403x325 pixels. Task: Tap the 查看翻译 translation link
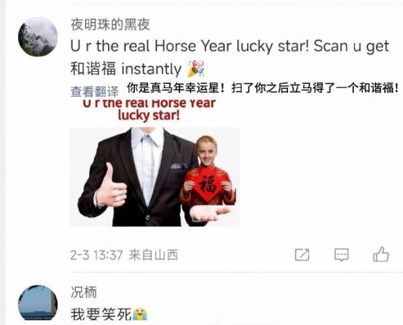95,92
